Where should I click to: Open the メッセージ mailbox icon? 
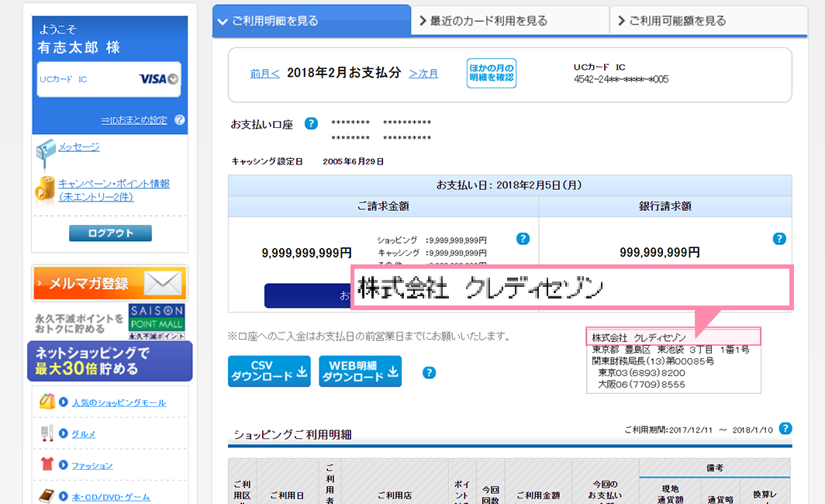[45, 153]
